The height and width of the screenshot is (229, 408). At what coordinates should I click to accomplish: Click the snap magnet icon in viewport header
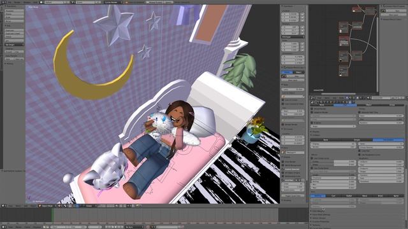(x=125, y=206)
